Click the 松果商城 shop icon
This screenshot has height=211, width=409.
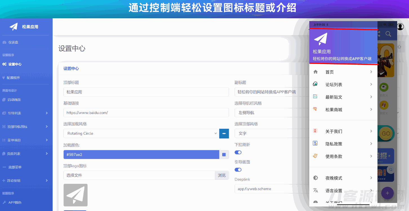pos(315,109)
